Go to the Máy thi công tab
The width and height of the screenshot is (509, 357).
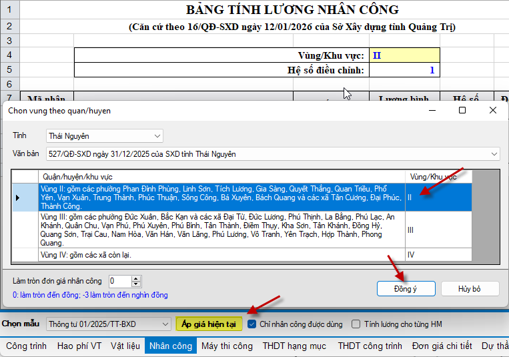click(227, 346)
